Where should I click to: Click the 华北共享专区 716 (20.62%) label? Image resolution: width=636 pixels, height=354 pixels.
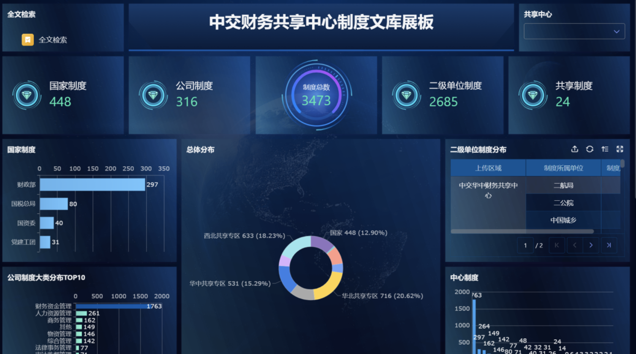(382, 296)
